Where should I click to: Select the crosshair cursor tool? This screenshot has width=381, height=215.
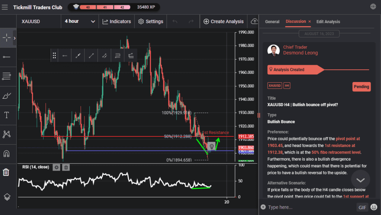(6, 38)
